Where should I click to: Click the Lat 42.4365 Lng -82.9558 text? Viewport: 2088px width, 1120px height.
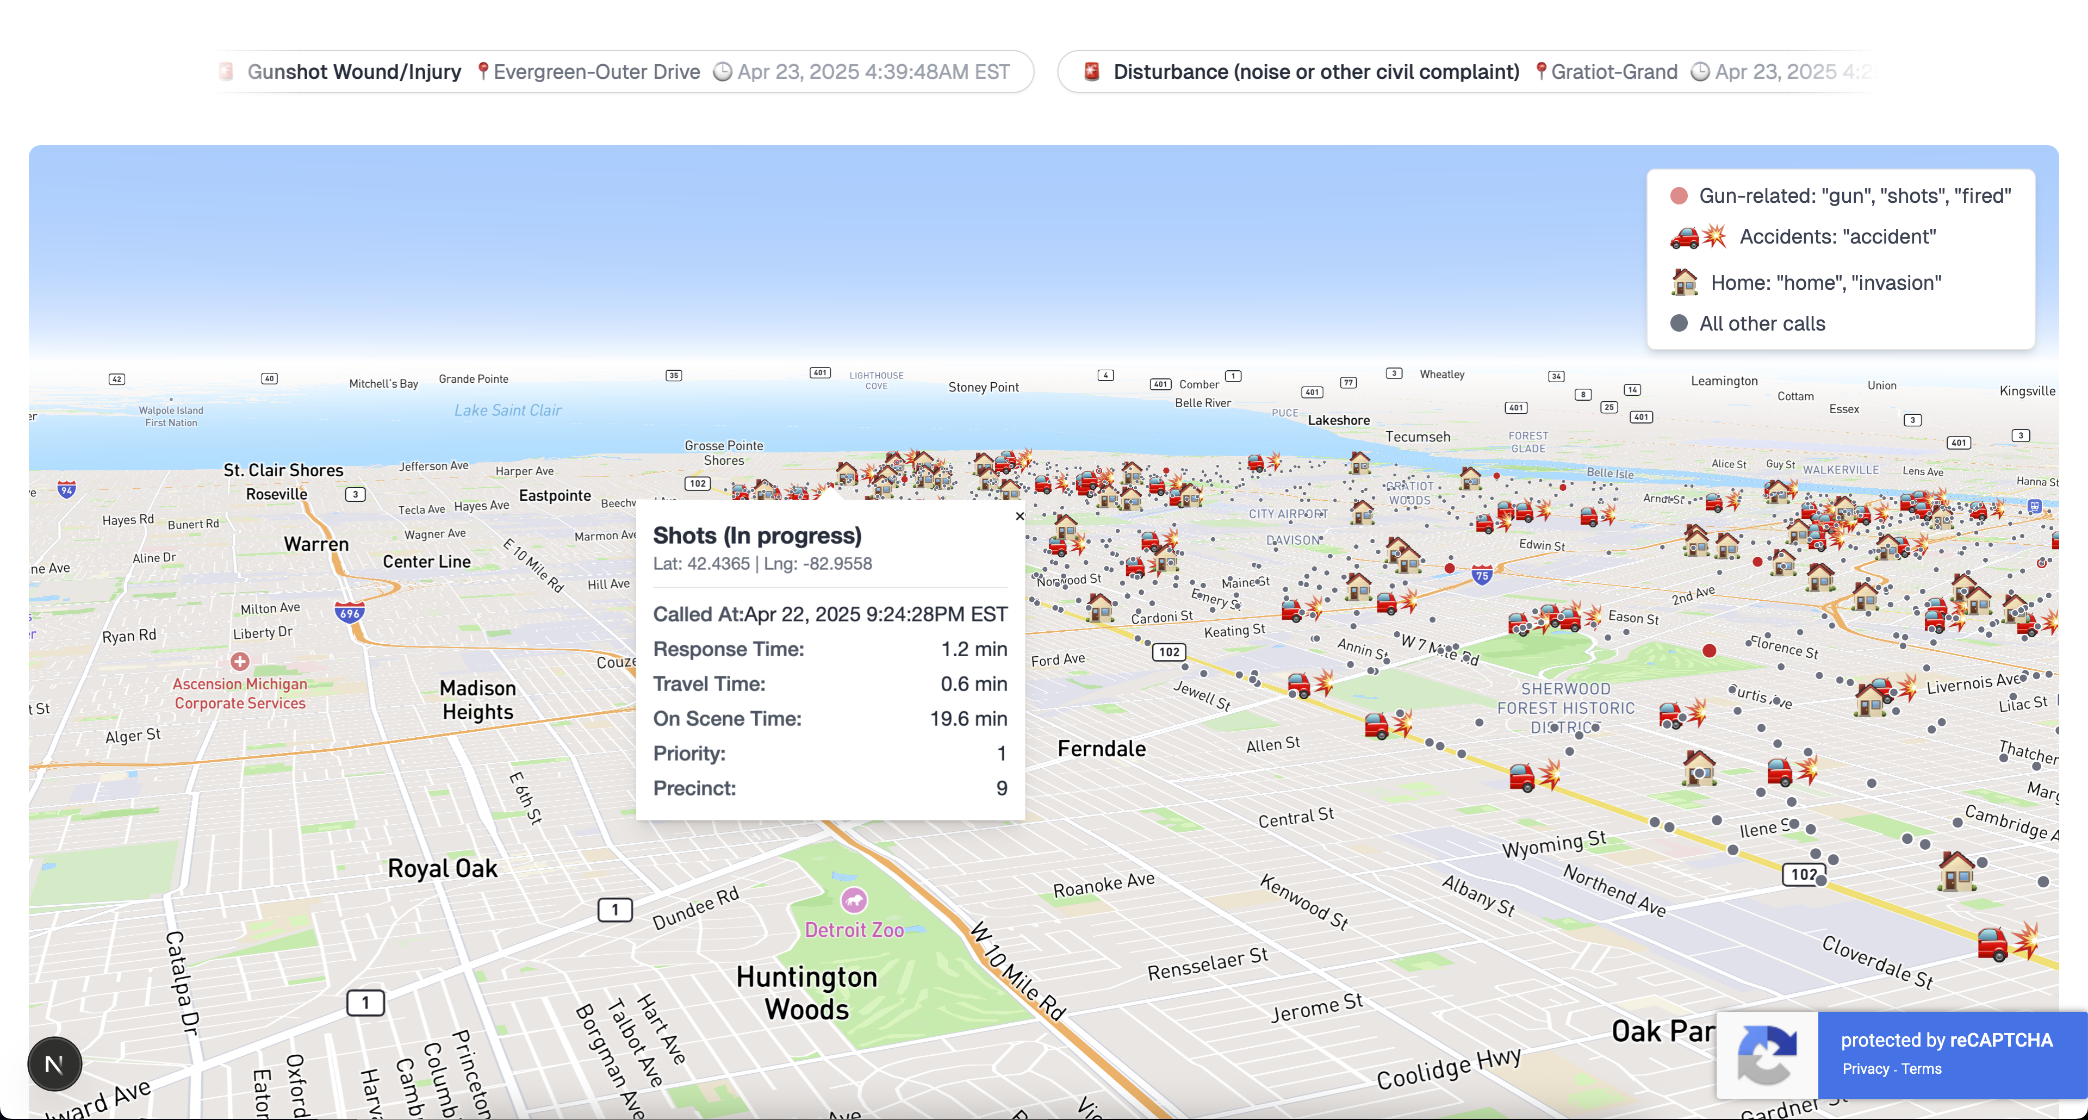[x=762, y=563]
